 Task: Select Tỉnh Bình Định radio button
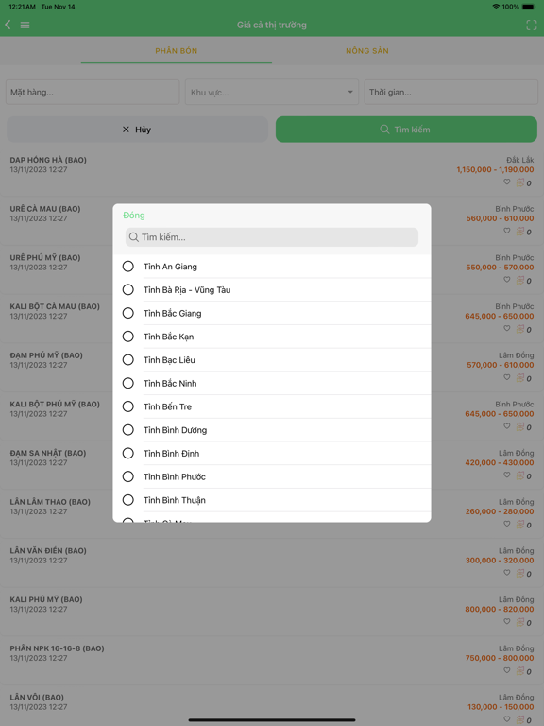point(128,454)
